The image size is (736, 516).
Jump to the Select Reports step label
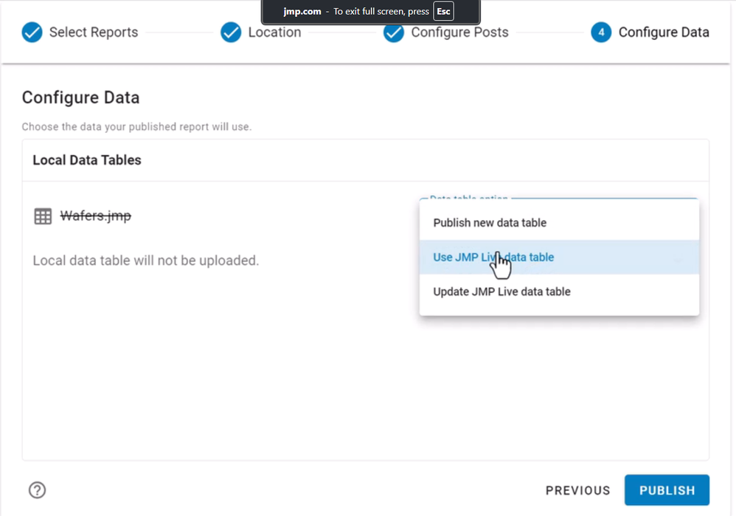[x=93, y=32]
